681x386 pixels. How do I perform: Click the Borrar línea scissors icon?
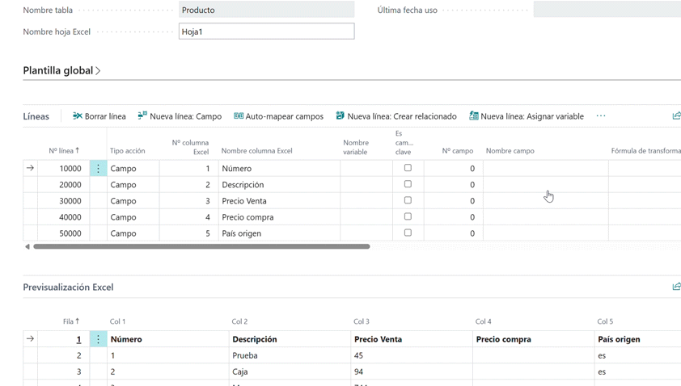78,116
